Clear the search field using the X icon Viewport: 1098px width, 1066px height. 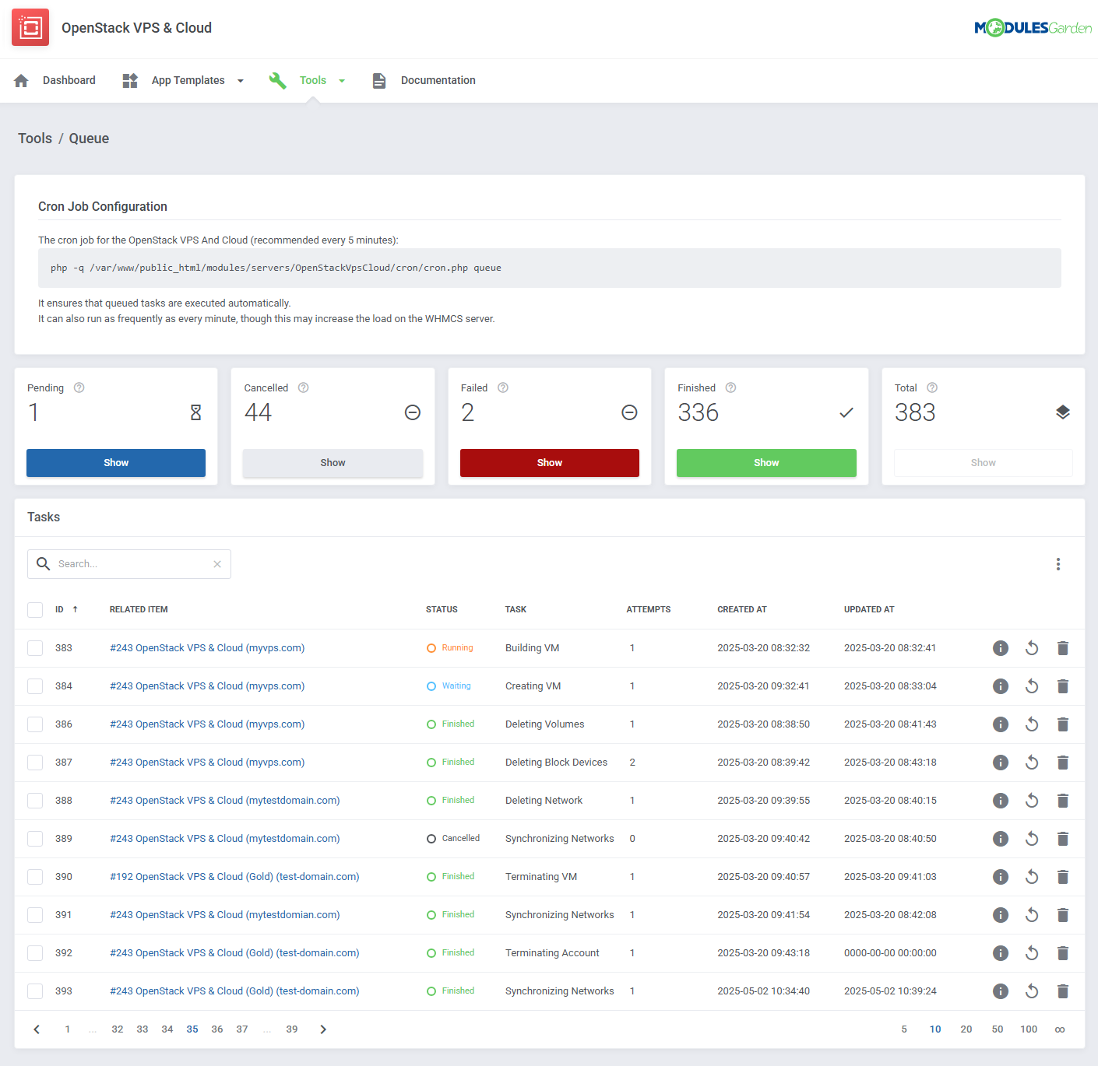point(217,563)
